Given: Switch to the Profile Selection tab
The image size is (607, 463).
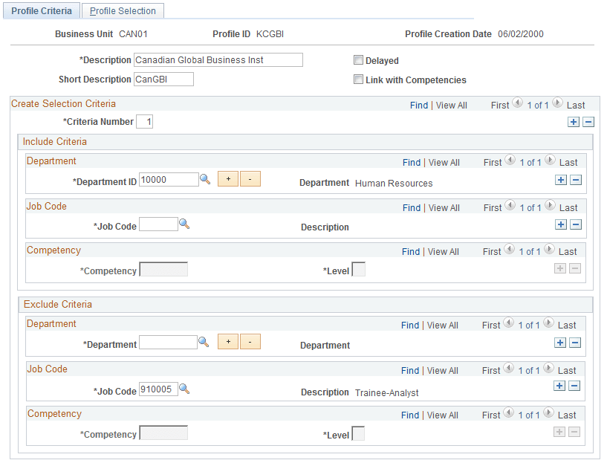Looking at the screenshot, I should [123, 10].
